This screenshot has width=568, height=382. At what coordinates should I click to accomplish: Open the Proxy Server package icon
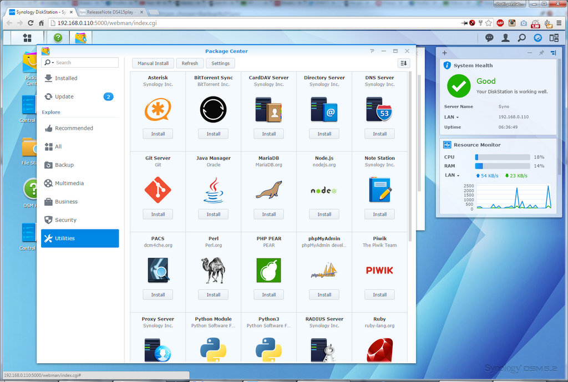[x=158, y=350]
